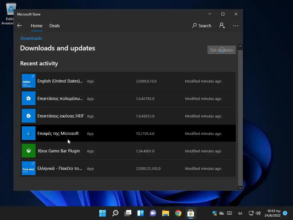The height and width of the screenshot is (220, 293).
Task: Open the Windows Start menu
Action: pyautogui.click(x=102, y=213)
